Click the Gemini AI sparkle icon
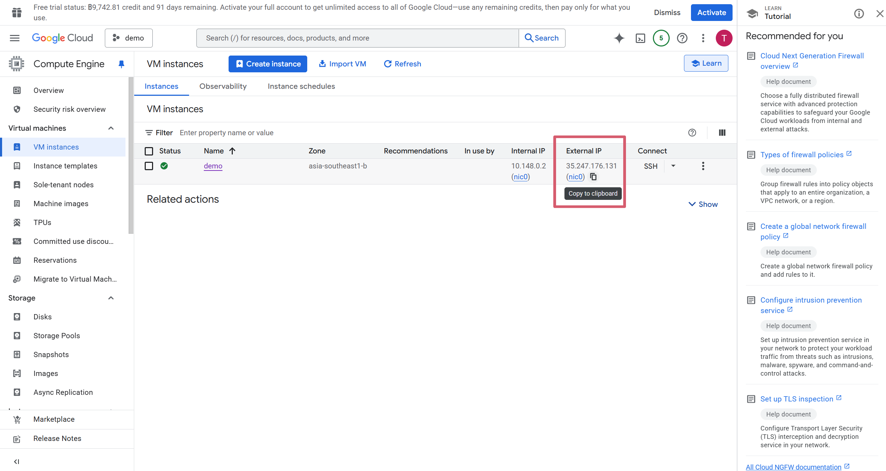Image resolution: width=886 pixels, height=471 pixels. (x=619, y=38)
